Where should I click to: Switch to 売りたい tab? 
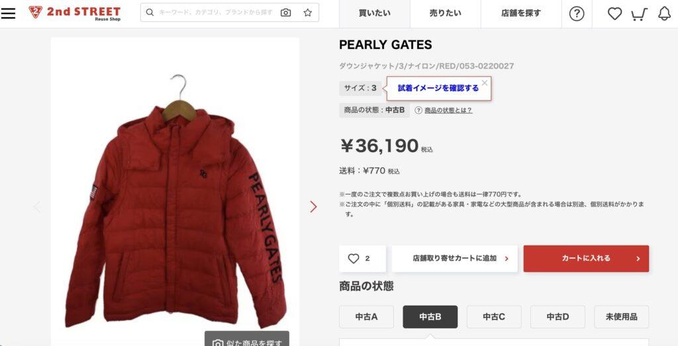pyautogui.click(x=446, y=14)
